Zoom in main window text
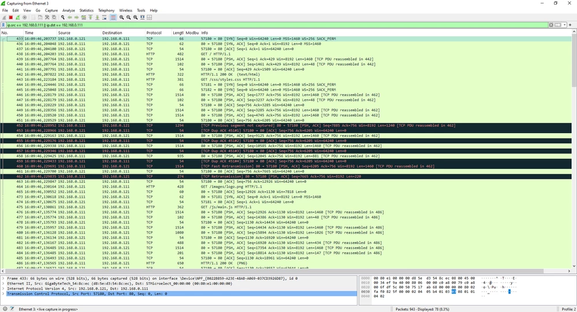The width and height of the screenshot is (577, 312). [121, 17]
